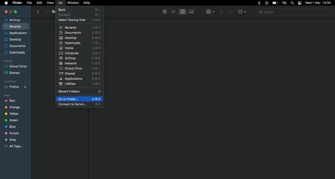Click the Edit Tags toolbar icon
The image size is (335, 179).
(x=230, y=12)
